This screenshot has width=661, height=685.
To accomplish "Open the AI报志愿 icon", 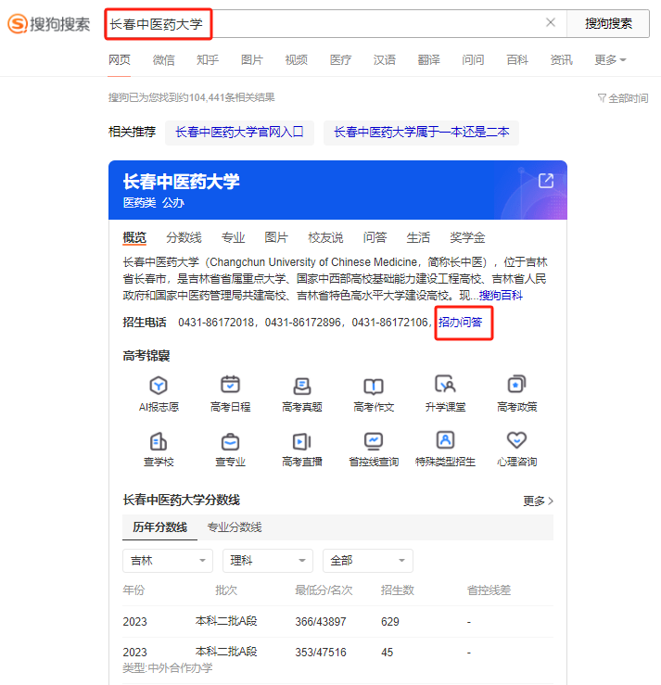I will click(159, 385).
